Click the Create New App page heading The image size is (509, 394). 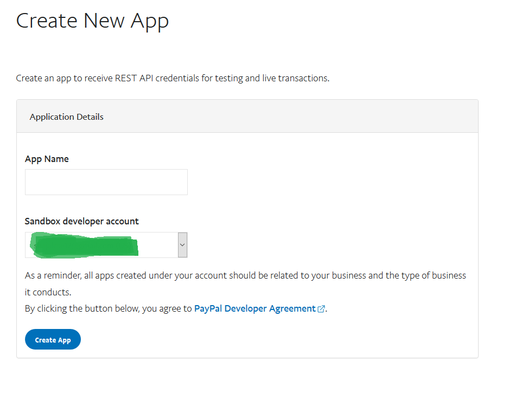point(92,21)
